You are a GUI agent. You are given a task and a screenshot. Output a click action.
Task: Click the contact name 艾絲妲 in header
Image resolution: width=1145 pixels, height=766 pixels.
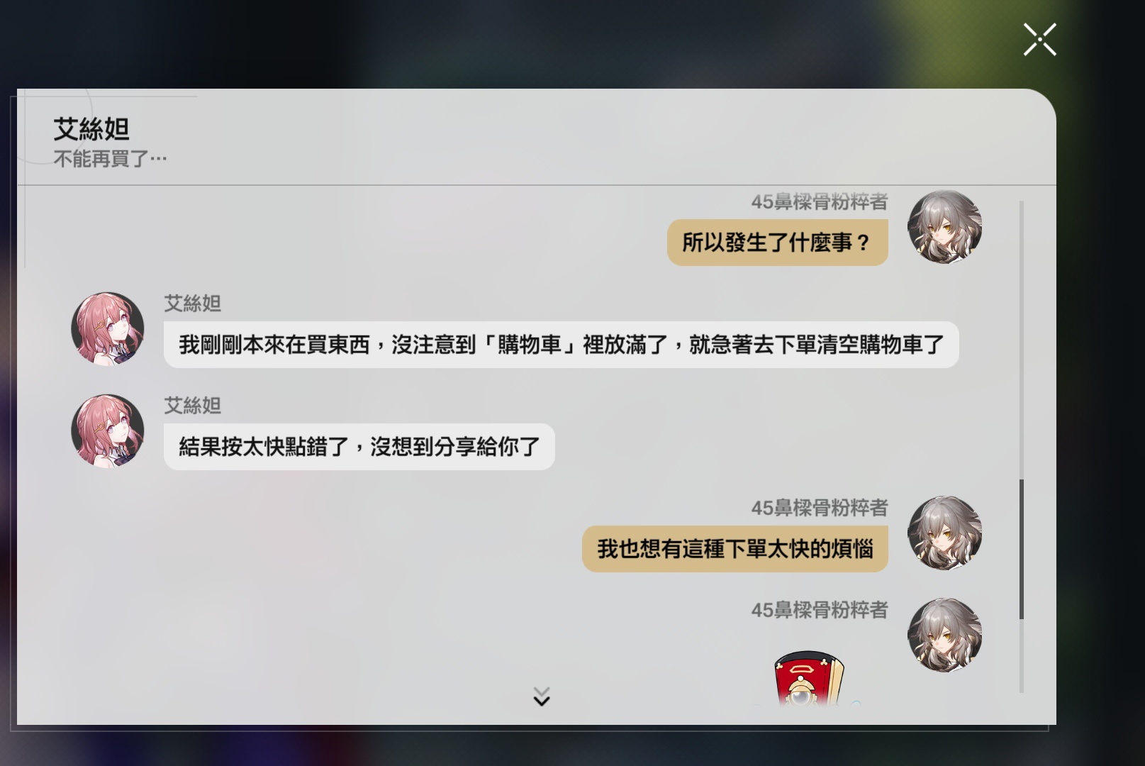(x=91, y=129)
